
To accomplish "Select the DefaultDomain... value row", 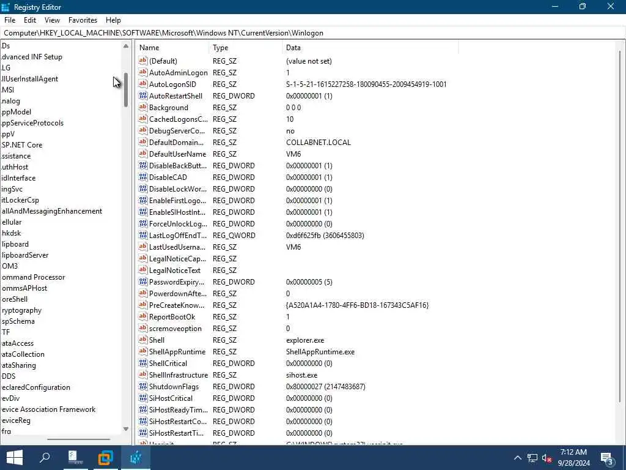I will click(176, 142).
